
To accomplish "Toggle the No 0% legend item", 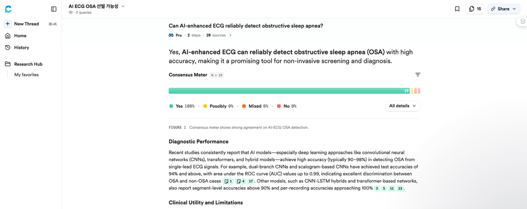I will tap(286, 106).
